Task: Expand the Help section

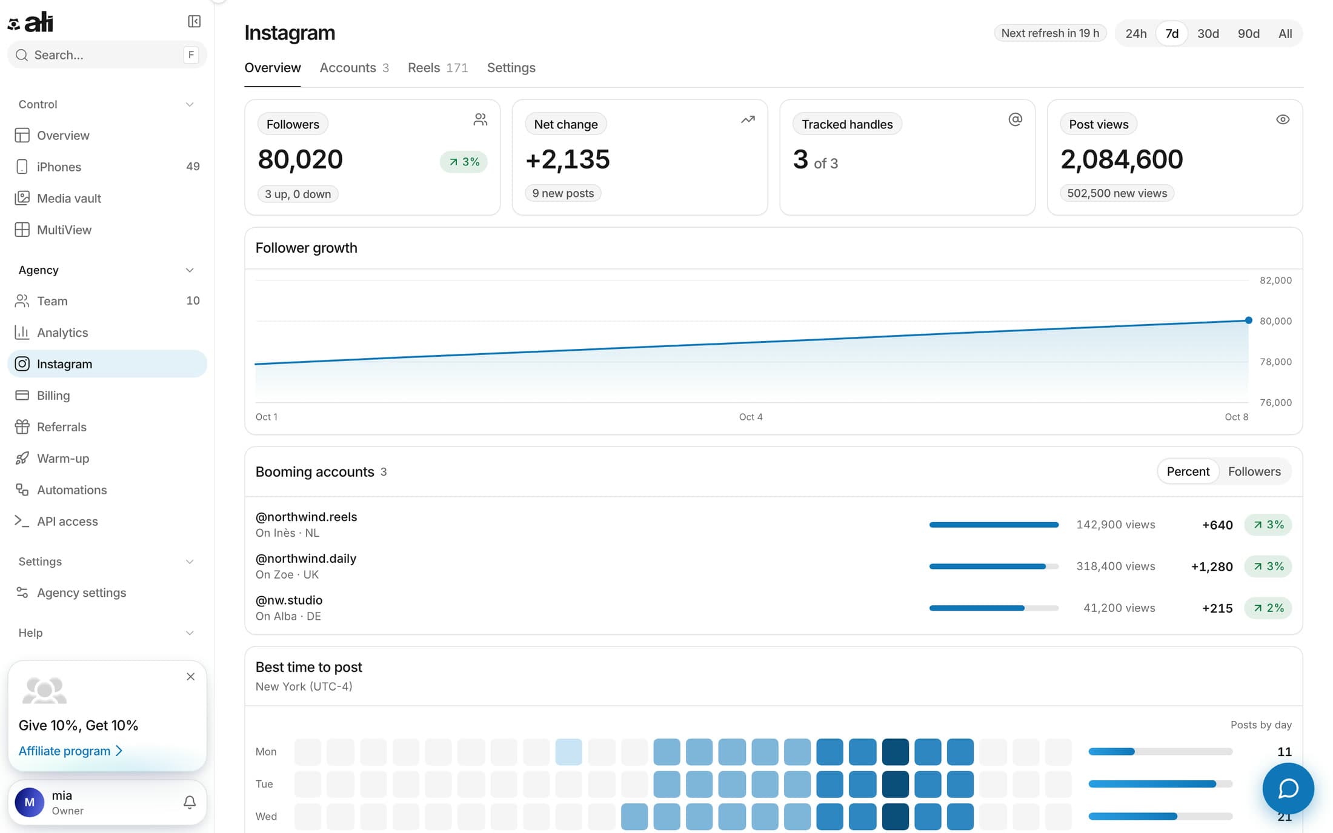Action: pos(190,633)
